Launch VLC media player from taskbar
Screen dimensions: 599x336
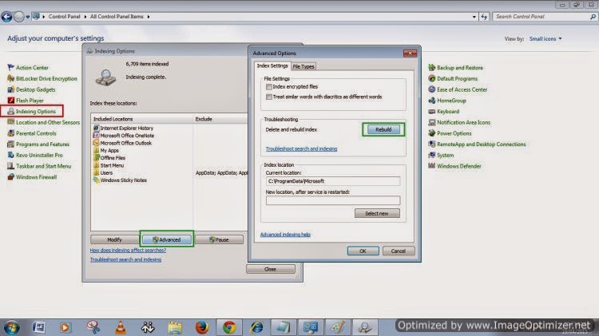(121, 327)
